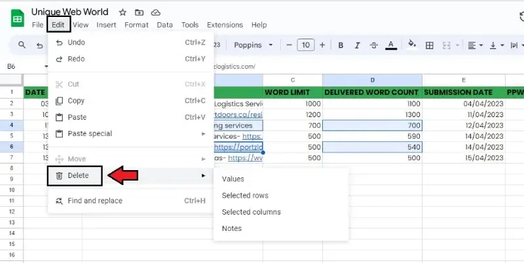Open the fill color picker
This screenshot has height=263, width=524.
412,44
